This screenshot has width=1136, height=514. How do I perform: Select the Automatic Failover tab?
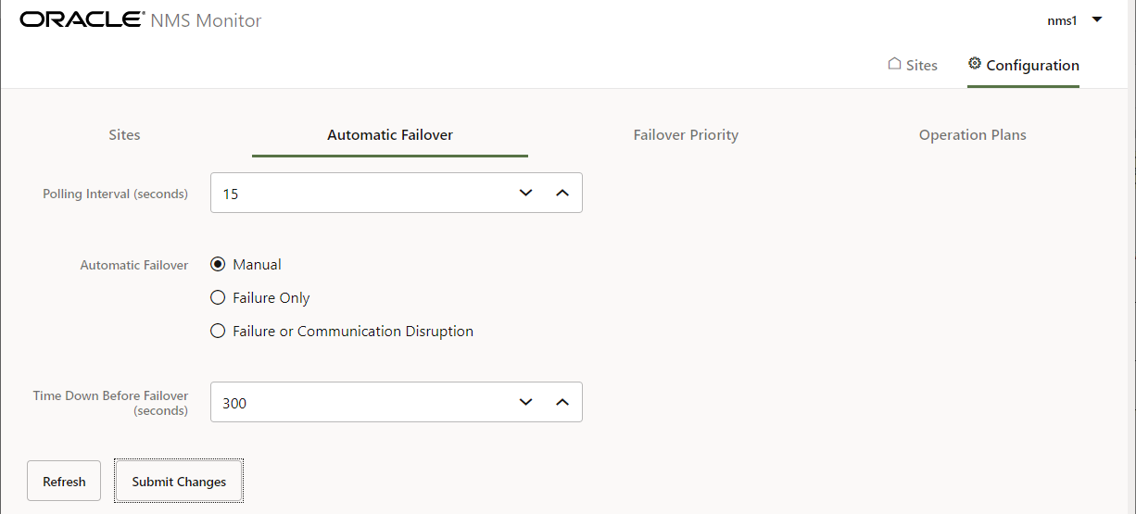[390, 135]
